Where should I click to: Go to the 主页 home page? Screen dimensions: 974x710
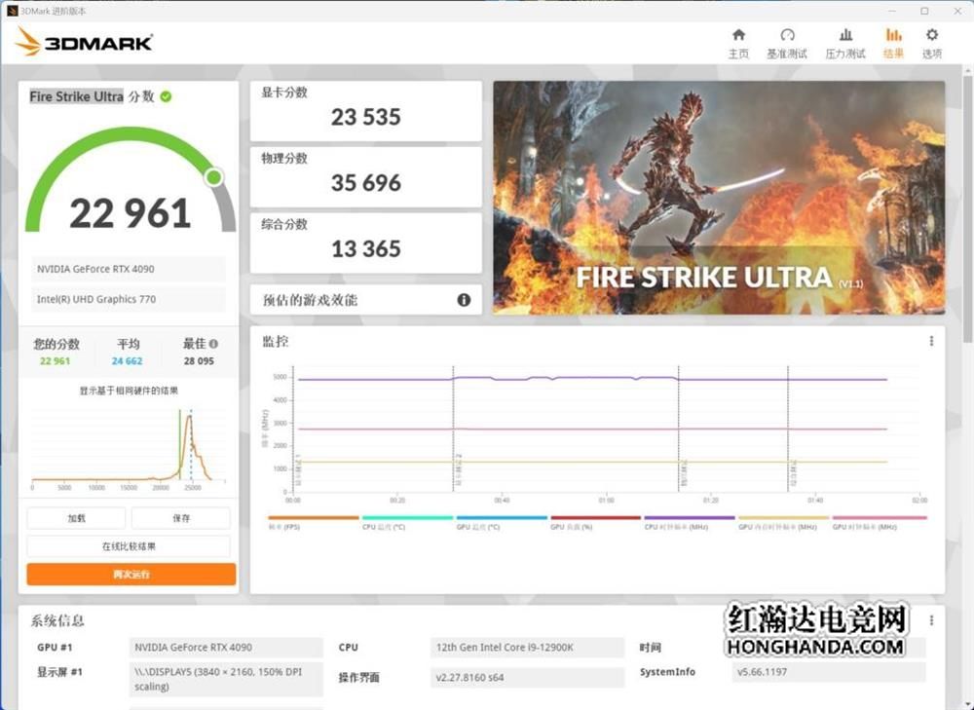738,44
